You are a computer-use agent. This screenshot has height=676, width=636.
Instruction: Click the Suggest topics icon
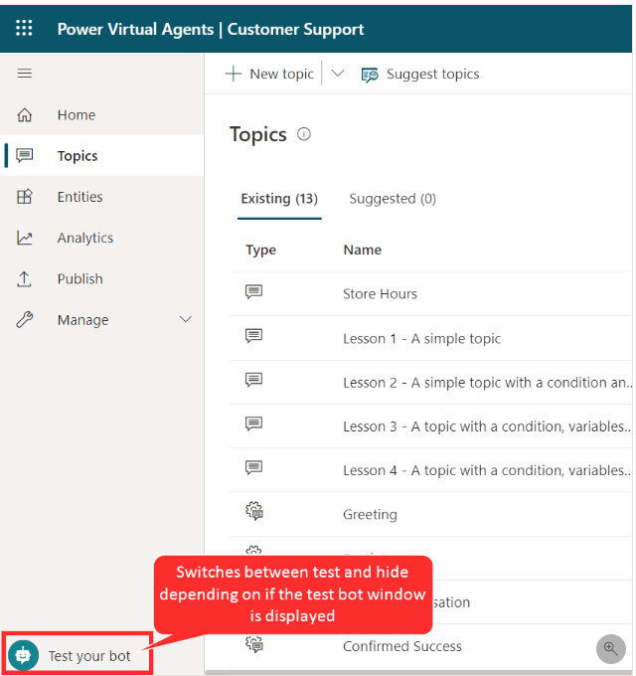point(370,75)
